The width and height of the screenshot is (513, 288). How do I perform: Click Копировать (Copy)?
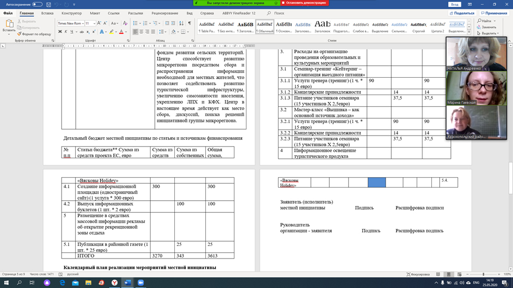pyautogui.click(x=28, y=28)
